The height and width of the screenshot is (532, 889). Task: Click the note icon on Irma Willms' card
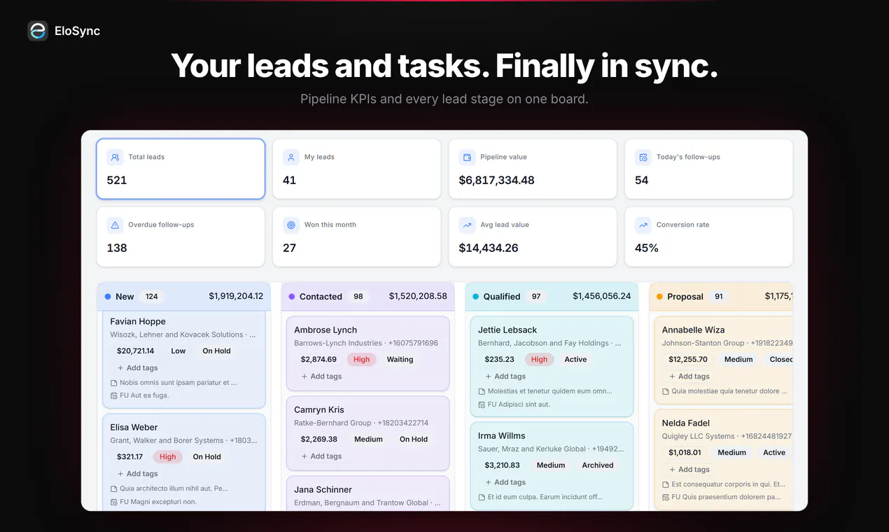(x=482, y=498)
